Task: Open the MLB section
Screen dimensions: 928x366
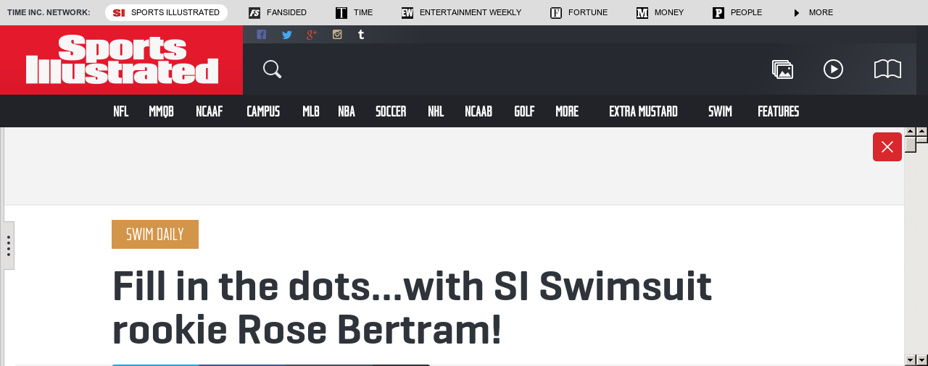Action: click(x=311, y=111)
